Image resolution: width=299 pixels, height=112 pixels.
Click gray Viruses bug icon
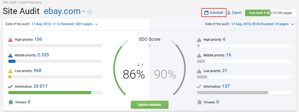click(x=199, y=102)
